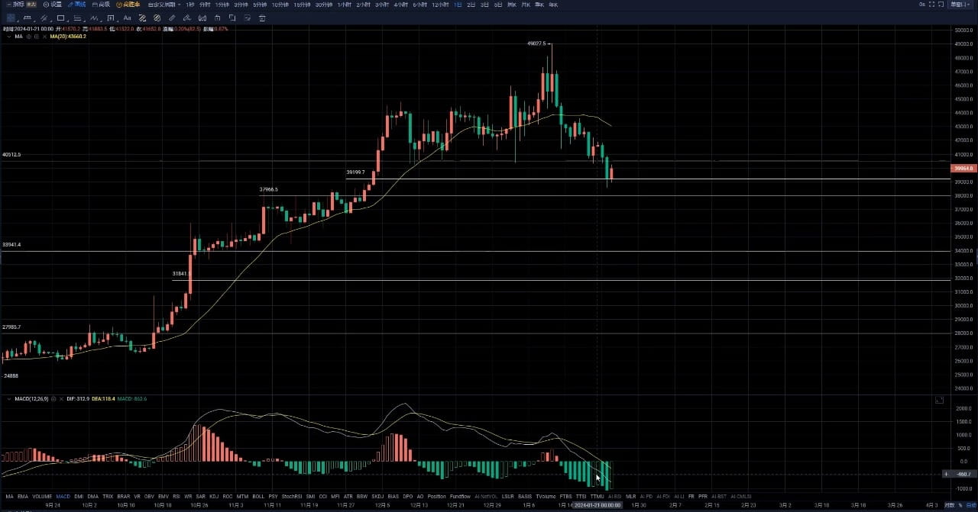Click the MACD(12,26,9) legend label
The width and height of the screenshot is (978, 512).
(31, 398)
